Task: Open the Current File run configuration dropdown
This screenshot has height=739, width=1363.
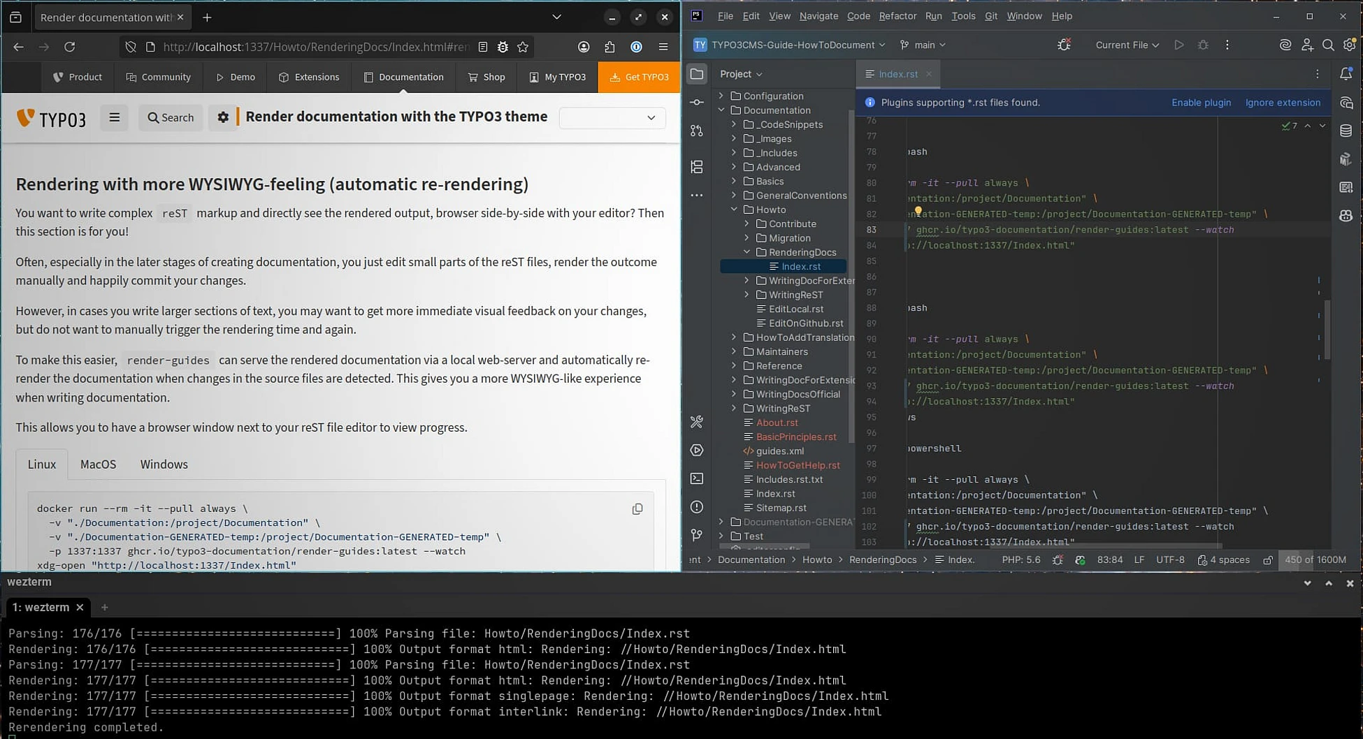Action: 1127,45
